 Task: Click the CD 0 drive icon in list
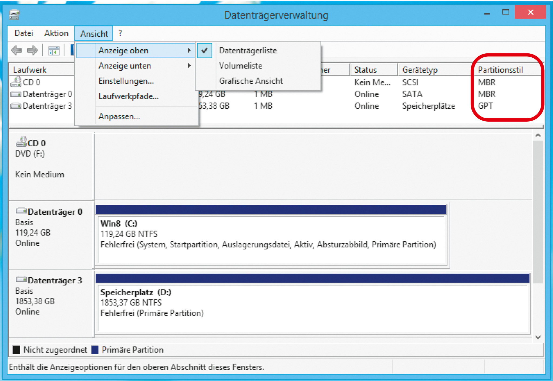(x=16, y=82)
